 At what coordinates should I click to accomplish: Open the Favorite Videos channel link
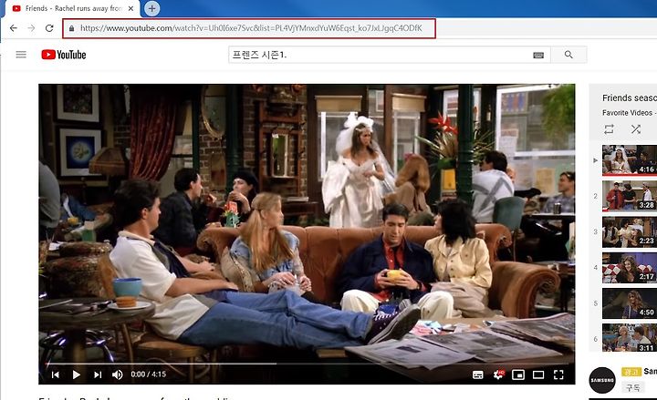click(x=627, y=113)
